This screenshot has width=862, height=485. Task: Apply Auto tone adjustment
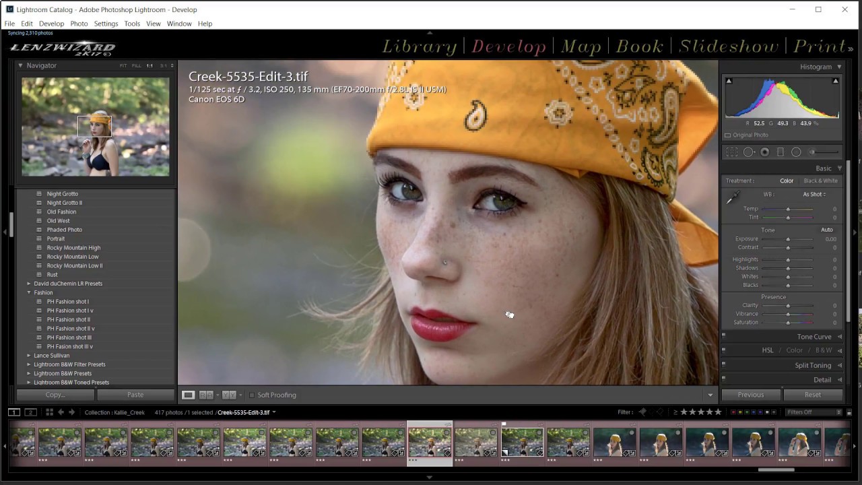pos(827,230)
